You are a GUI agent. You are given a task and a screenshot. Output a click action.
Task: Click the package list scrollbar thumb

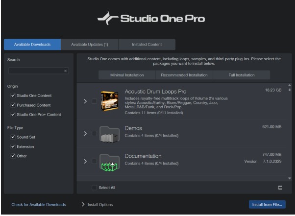coord(290,90)
